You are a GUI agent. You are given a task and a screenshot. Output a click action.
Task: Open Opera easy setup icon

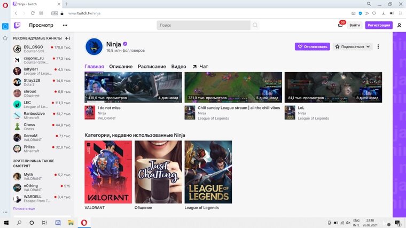400,13
